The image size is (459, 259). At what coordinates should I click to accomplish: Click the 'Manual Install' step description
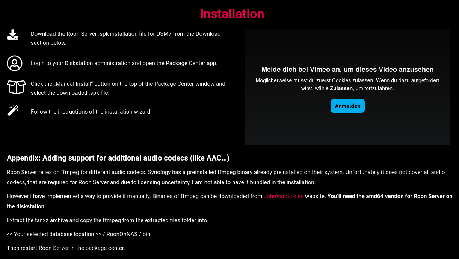click(x=128, y=88)
